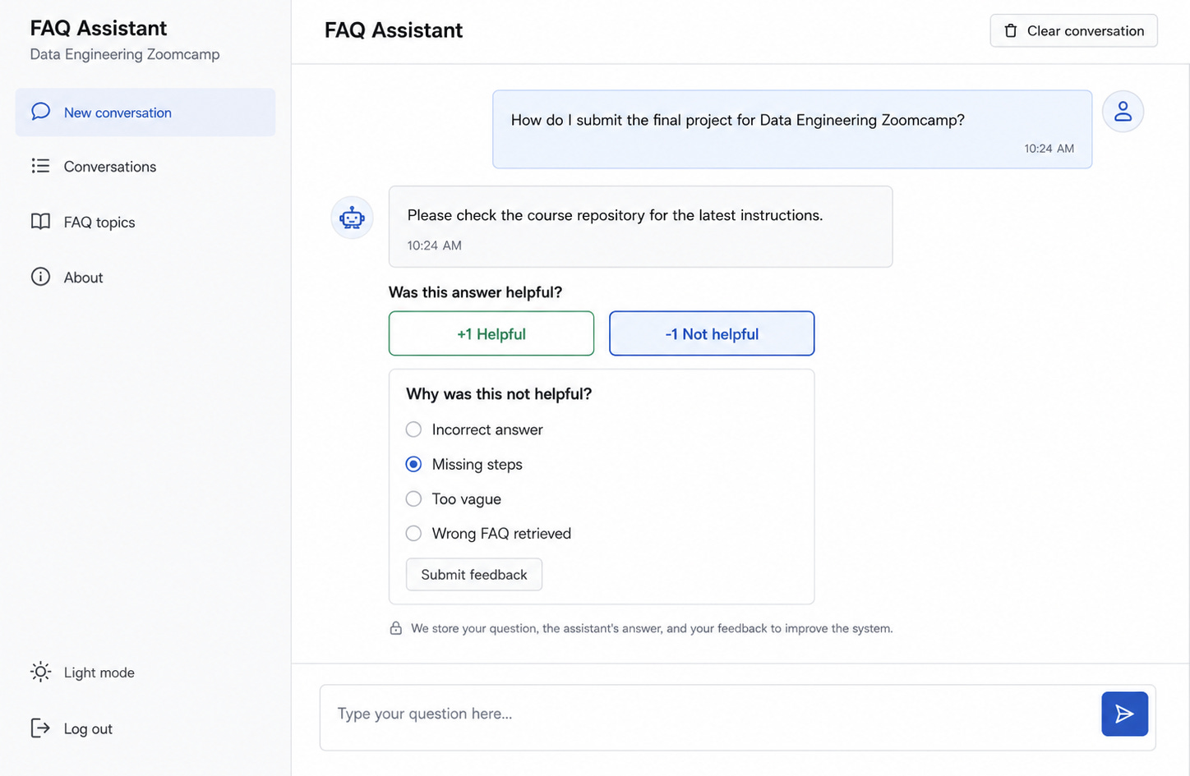Click the Was this answer helpful? label
This screenshot has height=776, width=1190.
click(x=475, y=292)
